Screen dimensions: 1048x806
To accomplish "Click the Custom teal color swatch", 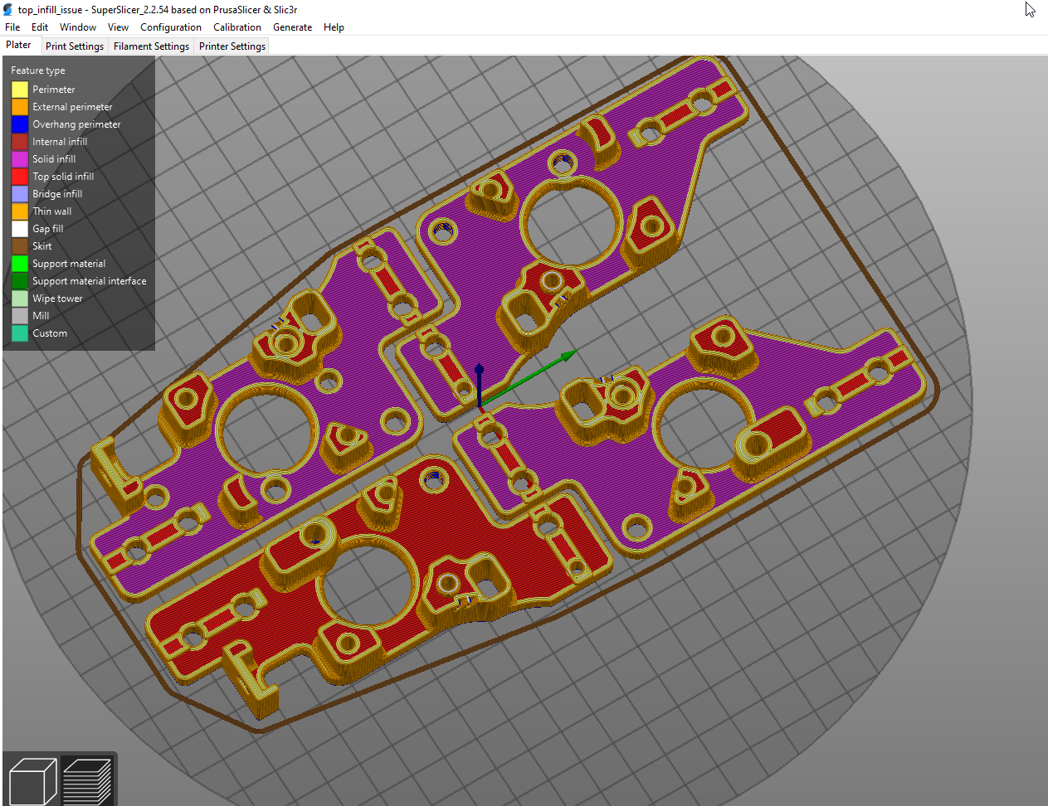I will 20,333.
